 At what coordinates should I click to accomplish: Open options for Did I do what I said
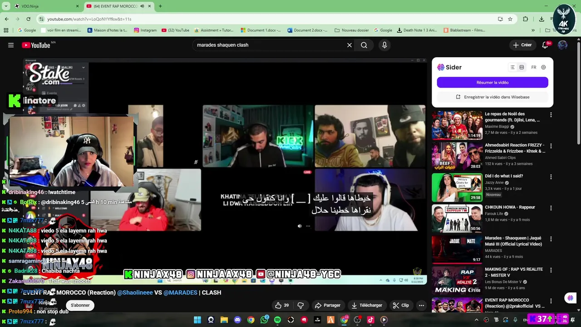pyautogui.click(x=551, y=177)
